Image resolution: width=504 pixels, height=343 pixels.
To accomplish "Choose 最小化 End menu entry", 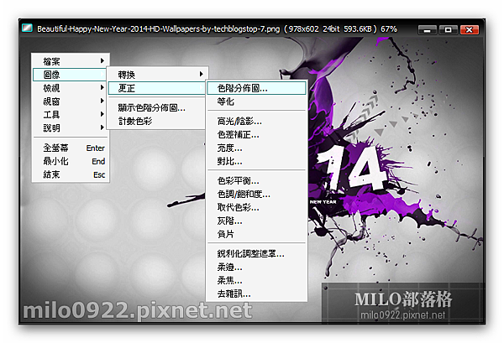I will pos(71,161).
